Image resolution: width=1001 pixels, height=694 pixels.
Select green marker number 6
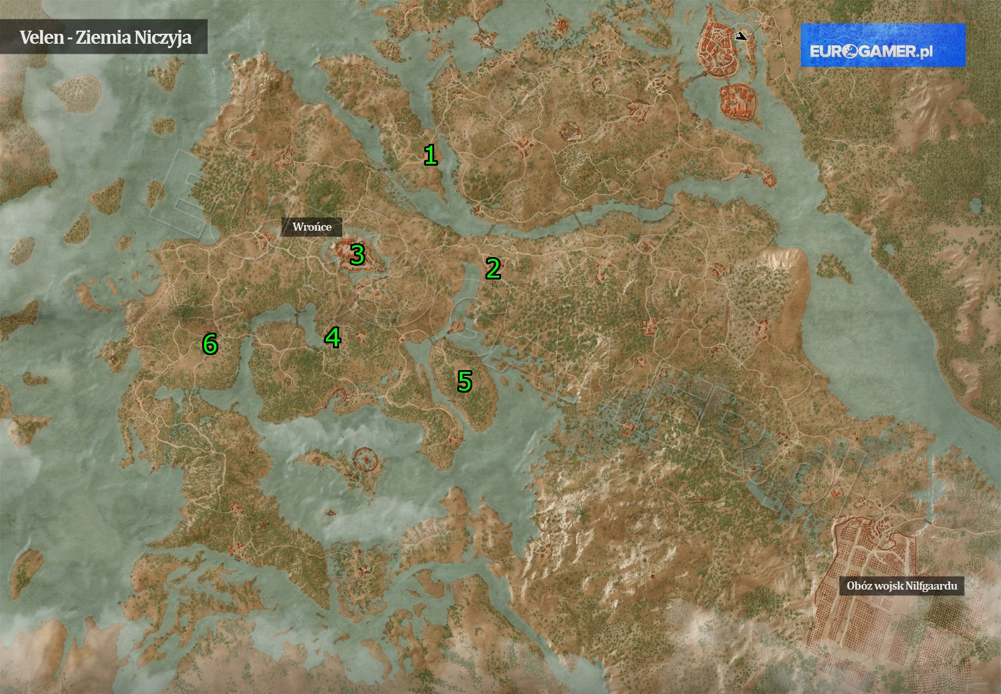pyautogui.click(x=210, y=344)
